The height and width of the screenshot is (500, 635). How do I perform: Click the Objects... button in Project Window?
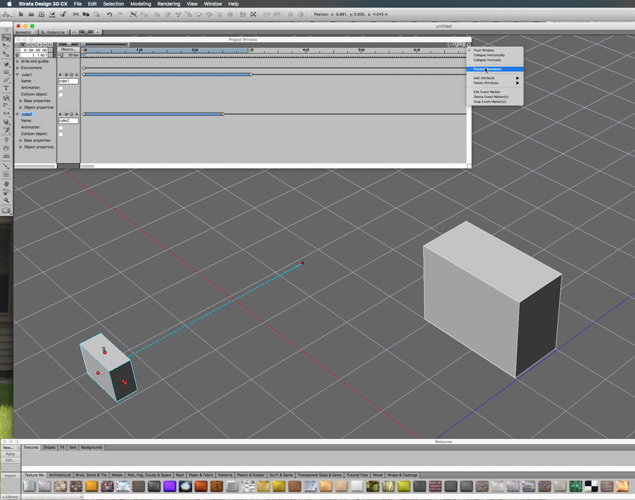pos(68,49)
